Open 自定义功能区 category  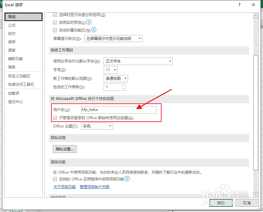pyautogui.click(x=24, y=76)
